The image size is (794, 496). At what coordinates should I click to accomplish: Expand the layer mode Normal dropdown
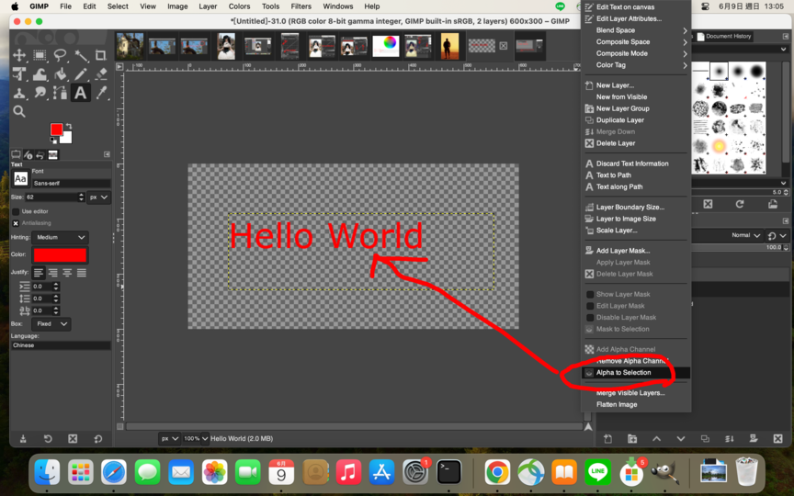pyautogui.click(x=745, y=235)
